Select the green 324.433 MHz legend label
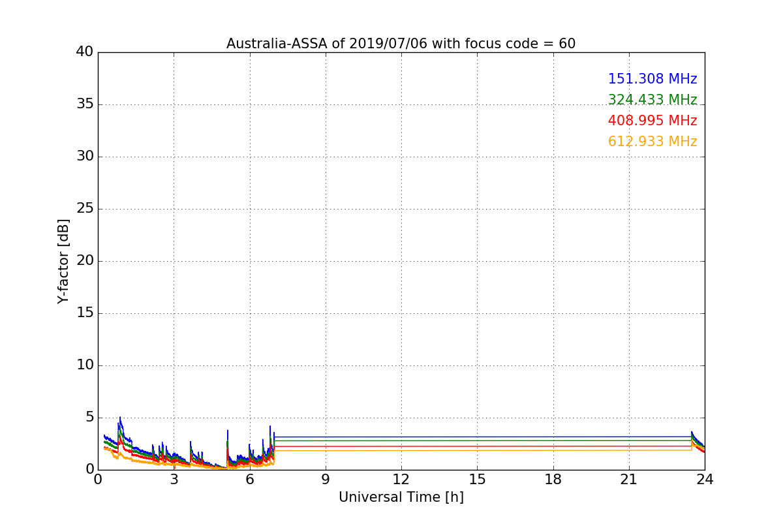783x522 pixels. pos(652,100)
